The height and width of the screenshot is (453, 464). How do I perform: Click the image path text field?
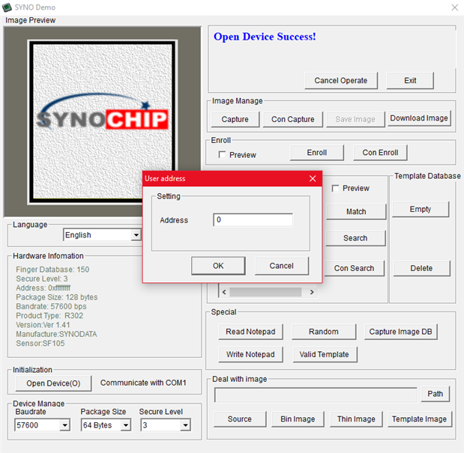316,395
